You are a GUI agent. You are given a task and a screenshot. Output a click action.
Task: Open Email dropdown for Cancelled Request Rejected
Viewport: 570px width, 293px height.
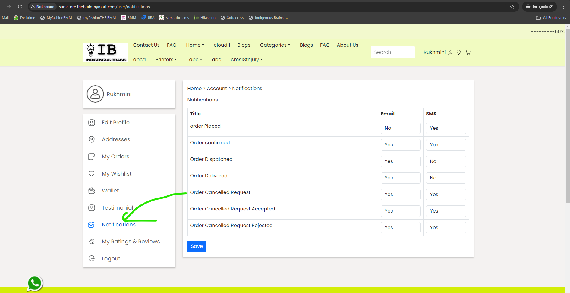[401, 228]
